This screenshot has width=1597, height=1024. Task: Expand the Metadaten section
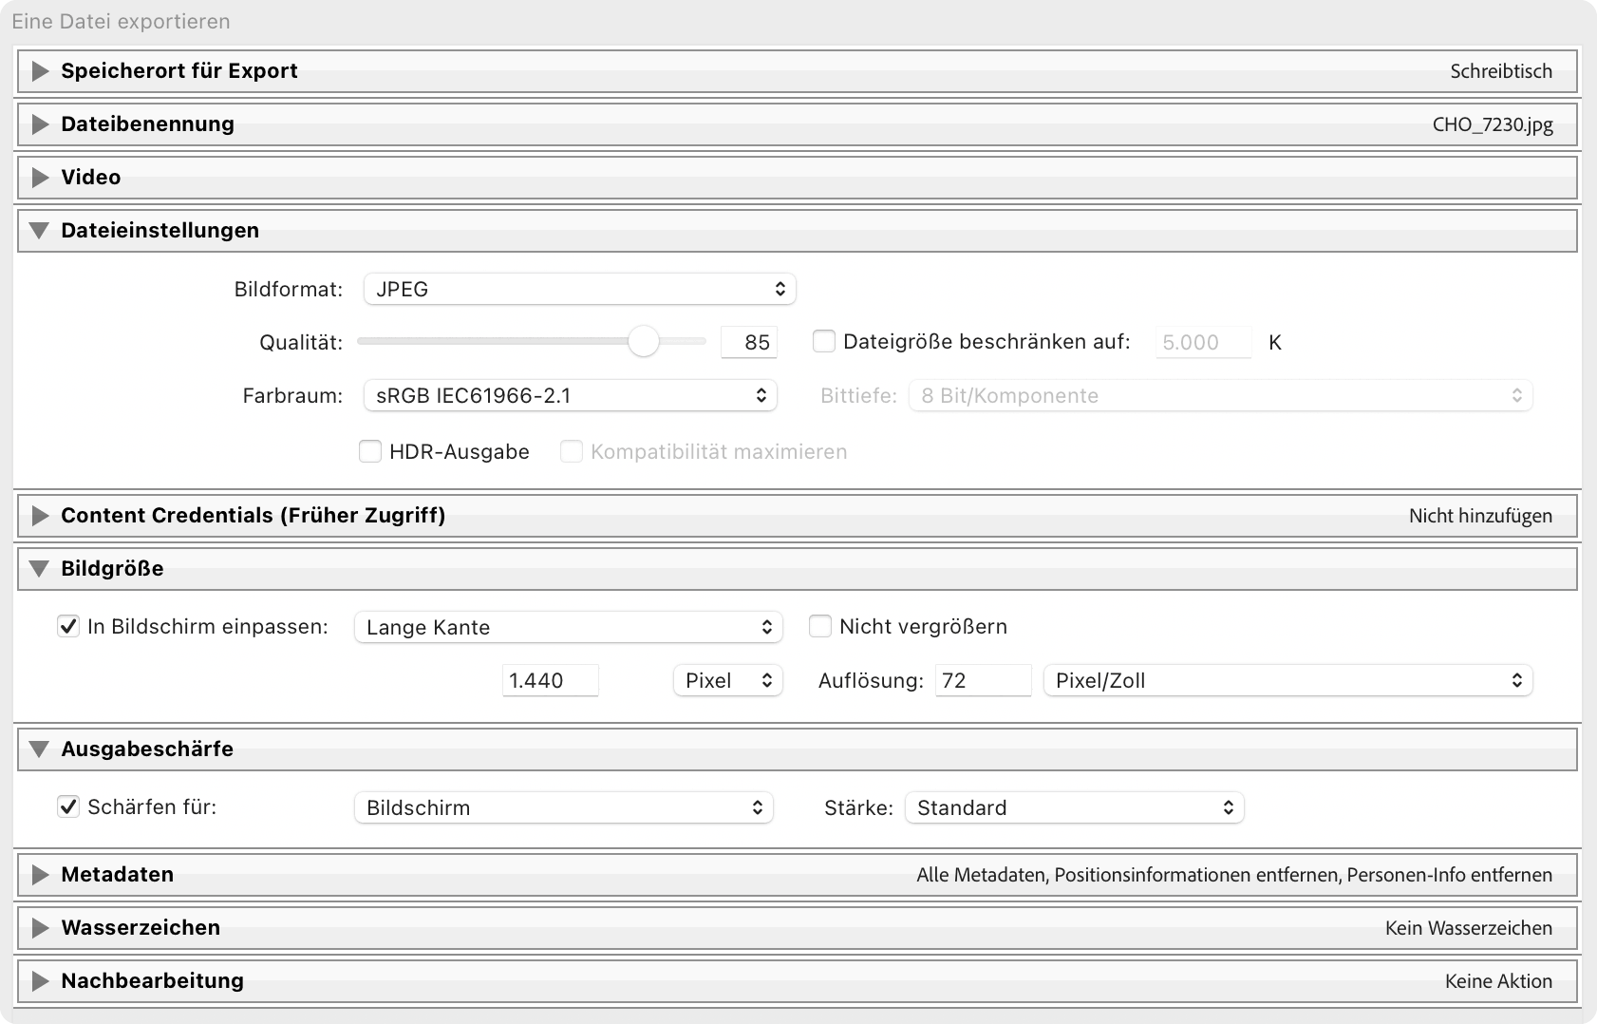point(40,875)
